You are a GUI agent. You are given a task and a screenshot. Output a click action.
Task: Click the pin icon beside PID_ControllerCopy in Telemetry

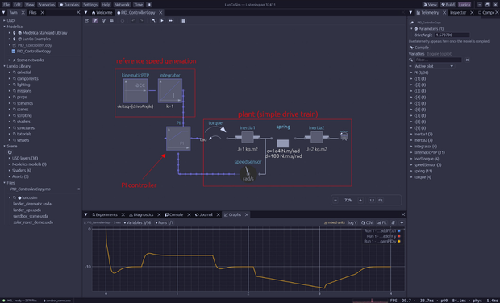412,23
